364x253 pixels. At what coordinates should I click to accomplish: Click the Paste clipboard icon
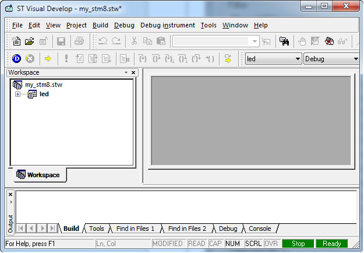click(161, 41)
